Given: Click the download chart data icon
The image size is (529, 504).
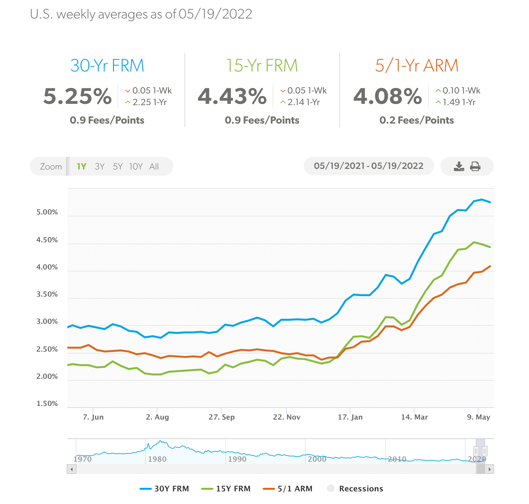Looking at the screenshot, I should [x=459, y=166].
